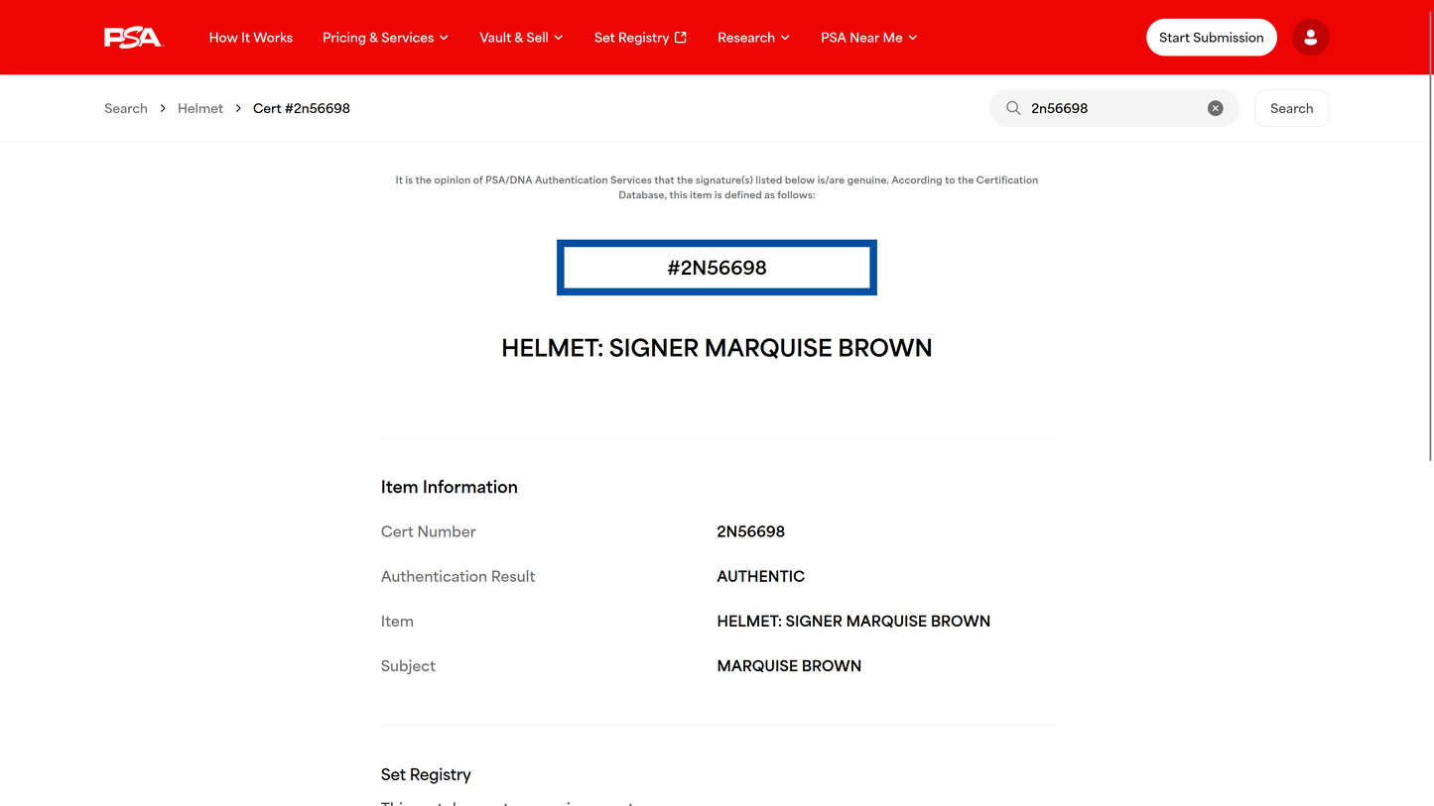Click the Set Registry section heading
The height and width of the screenshot is (806, 1434).
(x=426, y=774)
